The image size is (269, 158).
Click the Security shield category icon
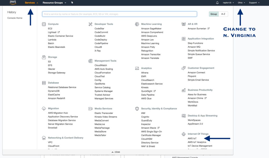tap(137, 109)
